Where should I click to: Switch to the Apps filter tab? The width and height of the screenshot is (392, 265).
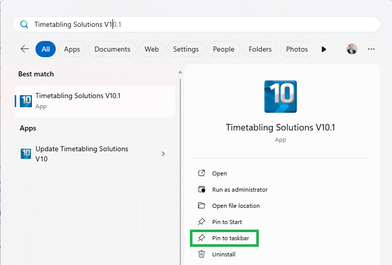pyautogui.click(x=72, y=49)
